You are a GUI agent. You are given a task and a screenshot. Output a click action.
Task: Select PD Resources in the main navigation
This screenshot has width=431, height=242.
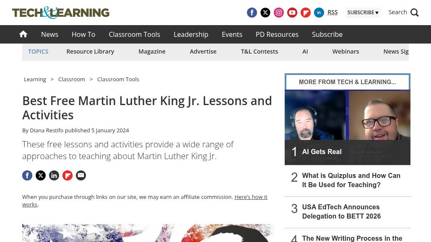pos(277,34)
